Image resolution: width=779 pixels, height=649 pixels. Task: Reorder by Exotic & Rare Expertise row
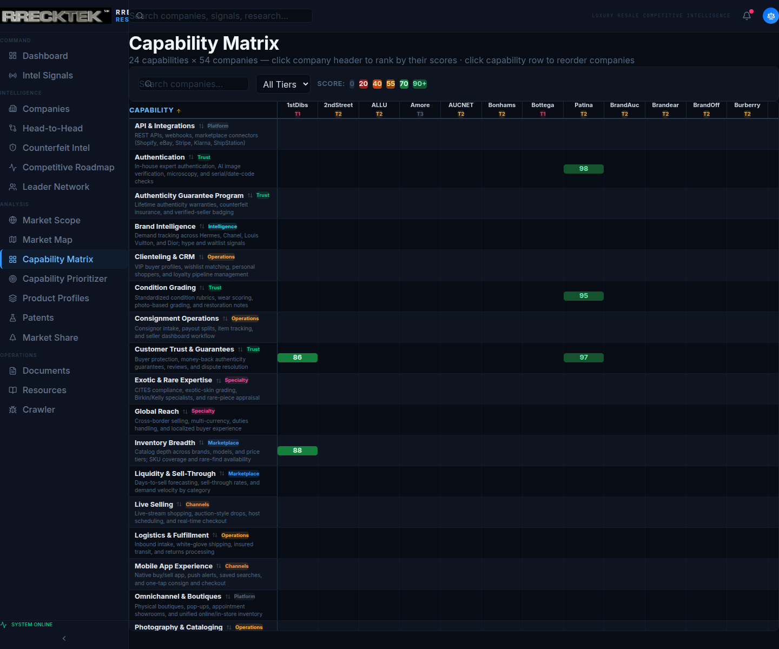pos(203,389)
